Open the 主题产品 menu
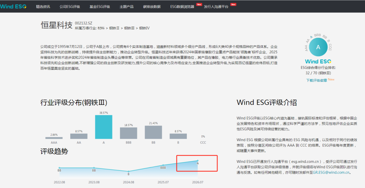 tap(126, 7)
